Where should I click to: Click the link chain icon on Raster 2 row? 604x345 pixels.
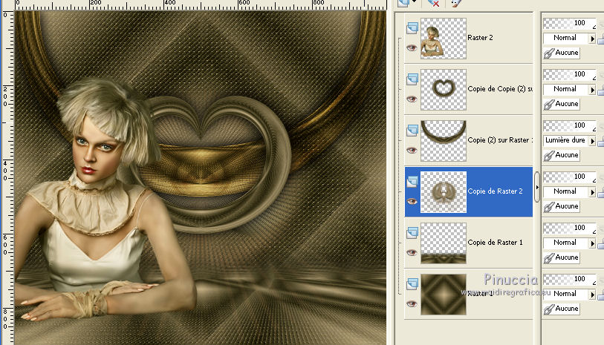(x=549, y=53)
